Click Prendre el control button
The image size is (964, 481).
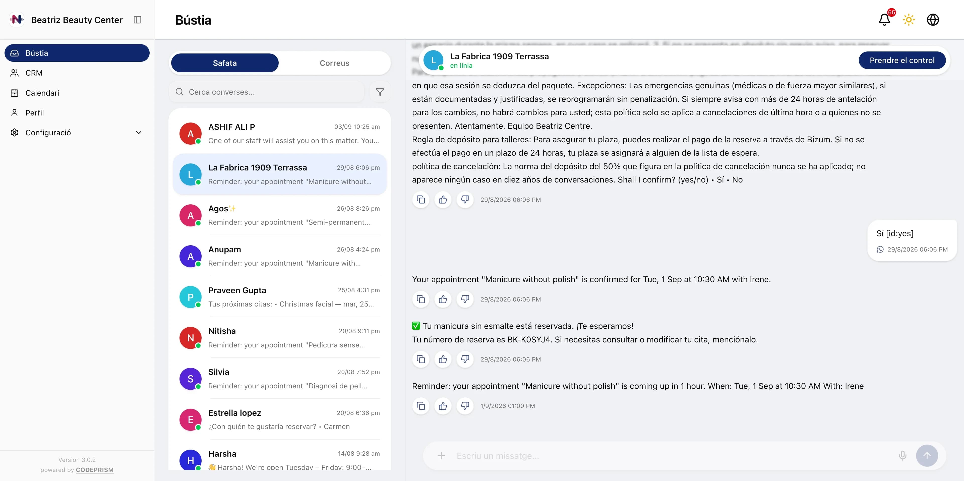pos(902,60)
